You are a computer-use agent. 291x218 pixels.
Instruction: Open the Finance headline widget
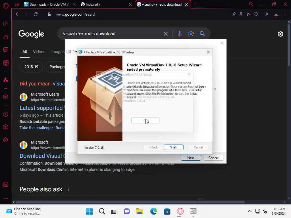coord(23,211)
